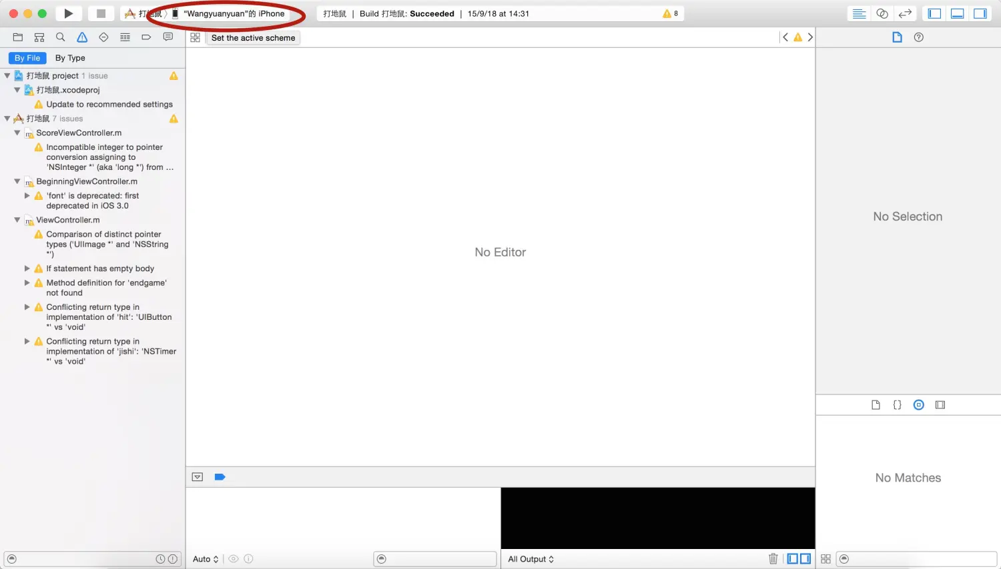Show the File inspector

pyautogui.click(x=897, y=37)
